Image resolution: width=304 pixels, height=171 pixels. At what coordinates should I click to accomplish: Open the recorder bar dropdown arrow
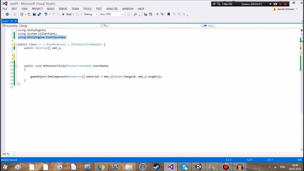pos(270,4)
